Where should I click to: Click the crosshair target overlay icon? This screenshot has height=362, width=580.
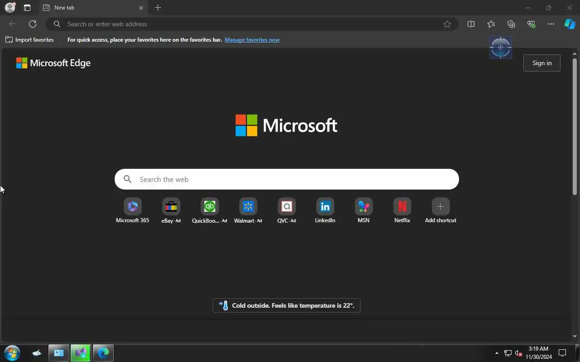click(x=501, y=48)
